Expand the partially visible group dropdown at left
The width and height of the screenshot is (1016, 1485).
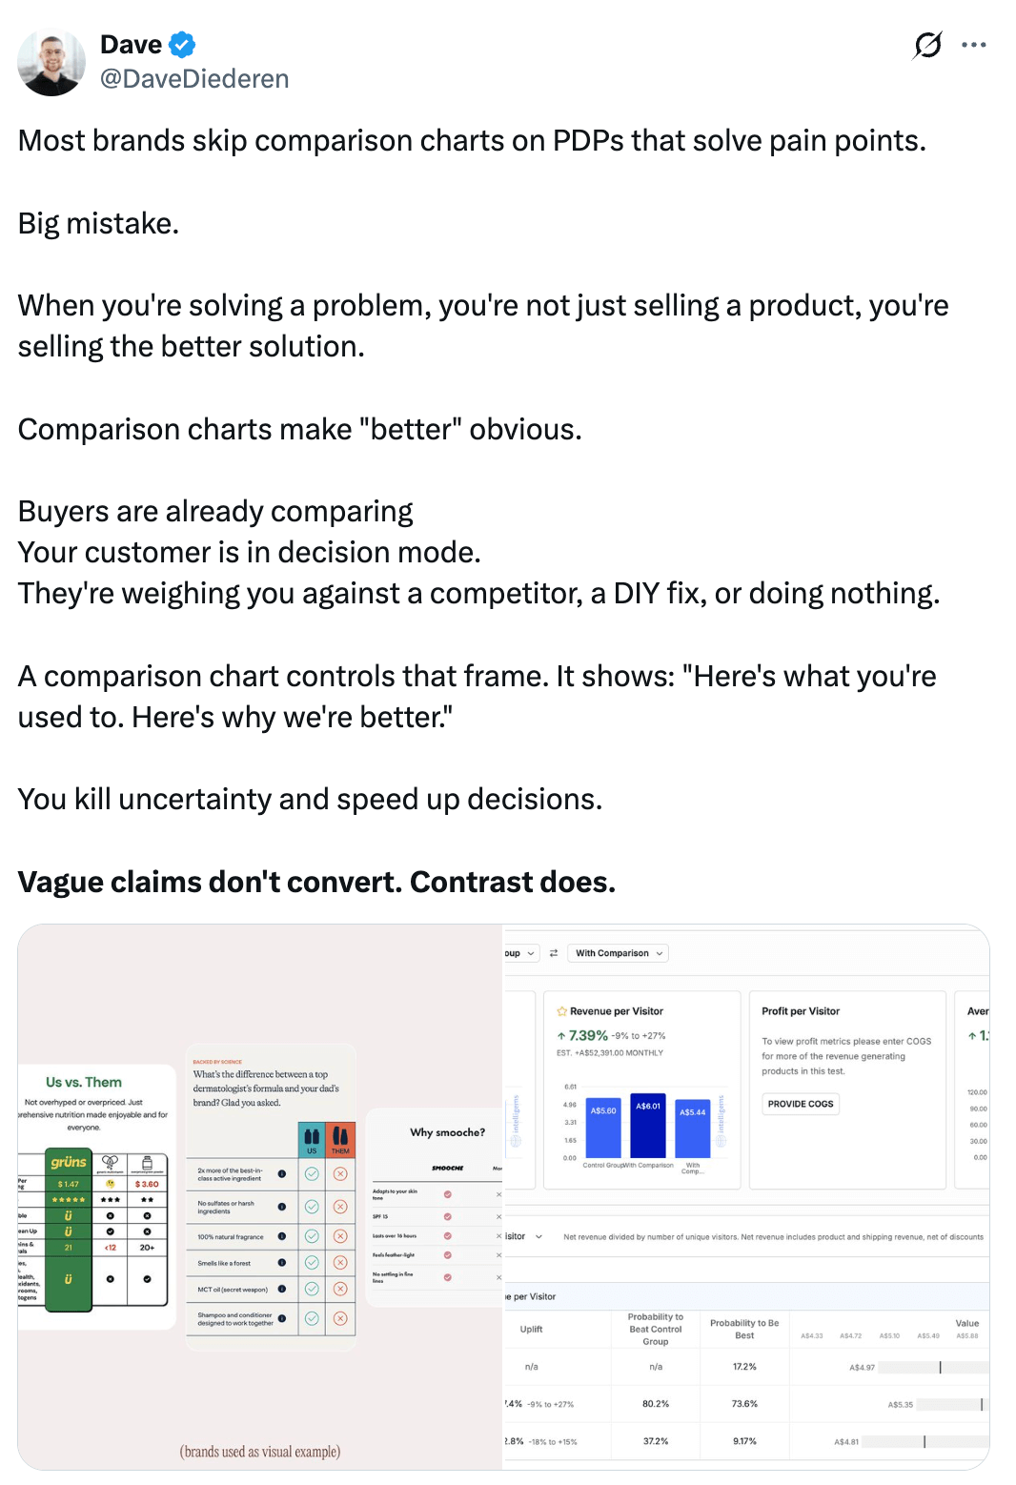click(x=520, y=953)
